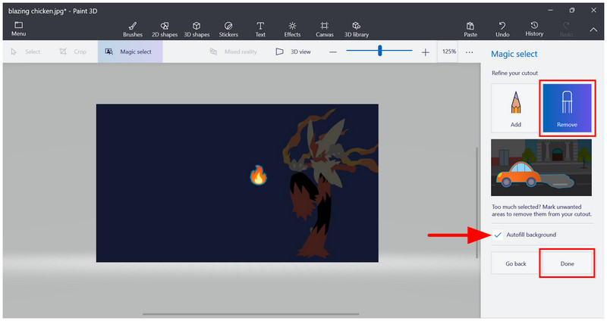Undo the last action
The width and height of the screenshot is (607, 321).
tap(502, 29)
